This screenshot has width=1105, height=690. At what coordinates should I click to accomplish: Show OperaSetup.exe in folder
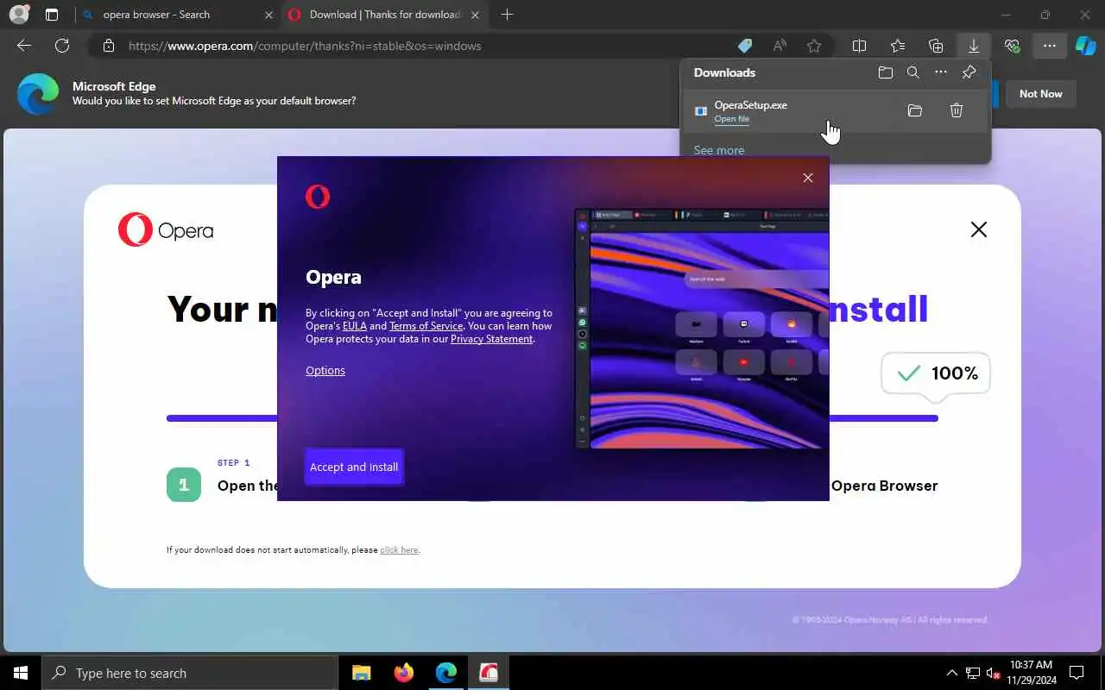coord(915,110)
